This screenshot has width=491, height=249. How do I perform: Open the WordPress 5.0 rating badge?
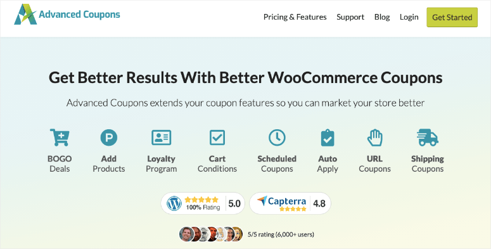pyautogui.click(x=203, y=203)
